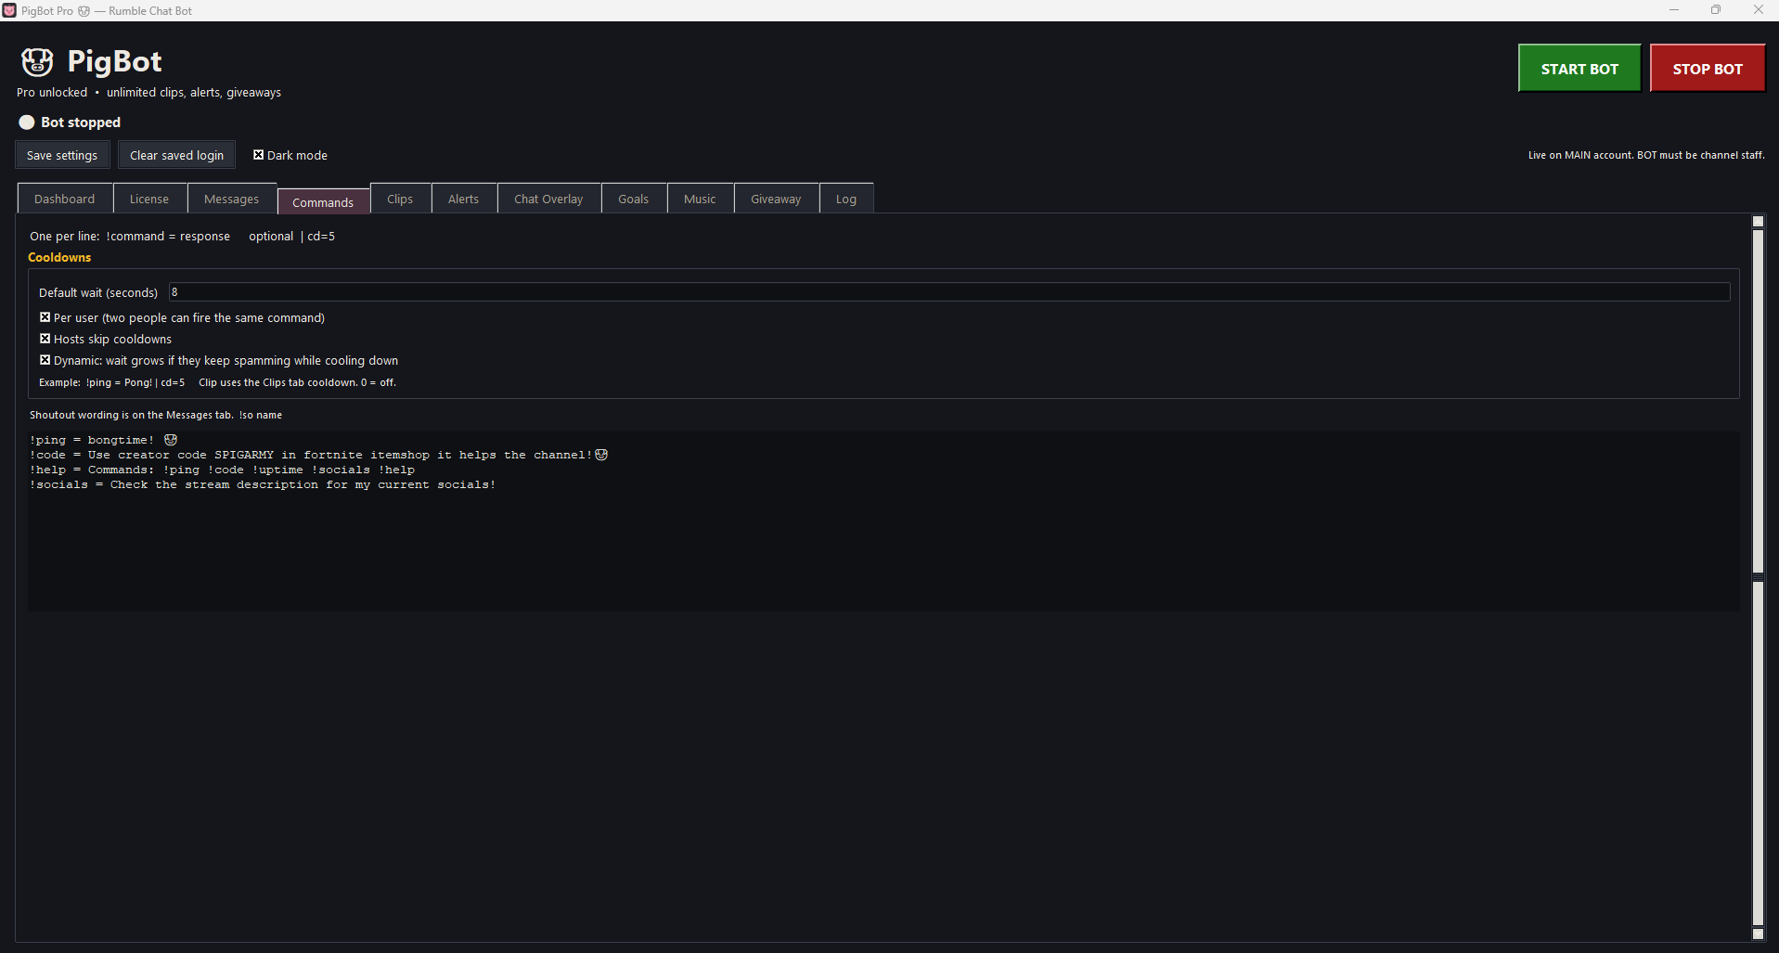Open the Alerts tab

(x=463, y=199)
